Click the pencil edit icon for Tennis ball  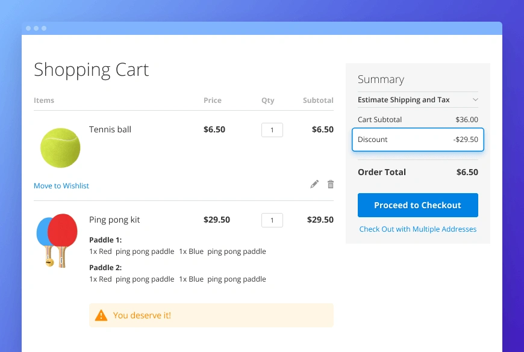314,184
